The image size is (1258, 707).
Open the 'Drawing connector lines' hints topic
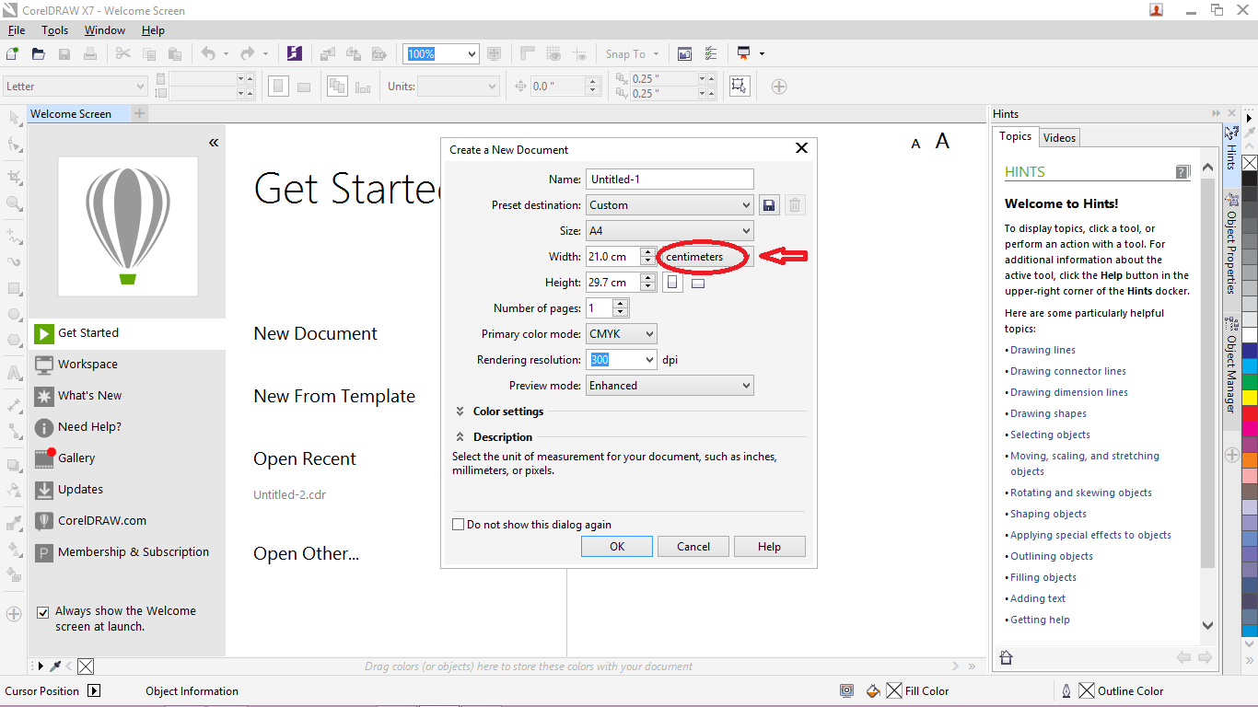[x=1067, y=370]
